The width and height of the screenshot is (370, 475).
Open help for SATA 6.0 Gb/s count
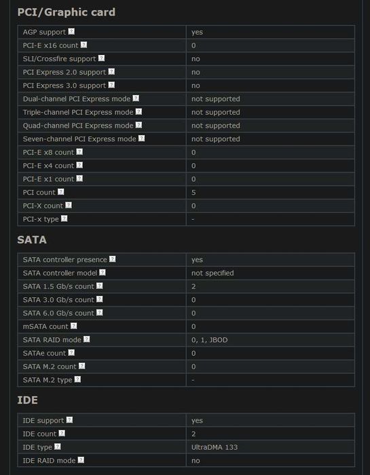(99, 312)
